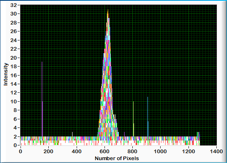This screenshot has height=163, width=227.
Task: Select the Intensity axis minimum value '0'
Action: [x=15, y=145]
